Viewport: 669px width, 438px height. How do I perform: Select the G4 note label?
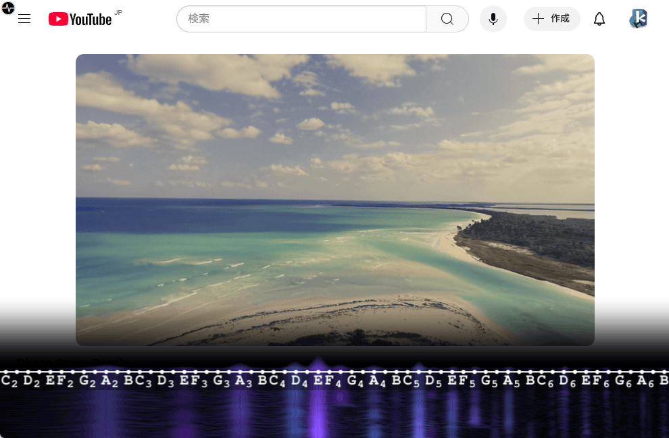(x=355, y=381)
